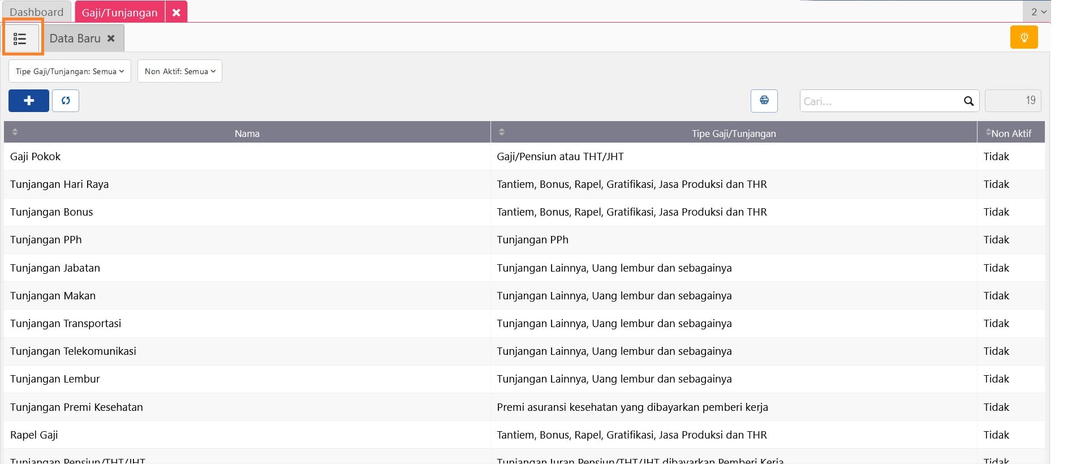Viewport: 1085px width, 464px height.
Task: Sort by Tipe Gaji/Tunjangan column arrows
Action: [x=502, y=132]
